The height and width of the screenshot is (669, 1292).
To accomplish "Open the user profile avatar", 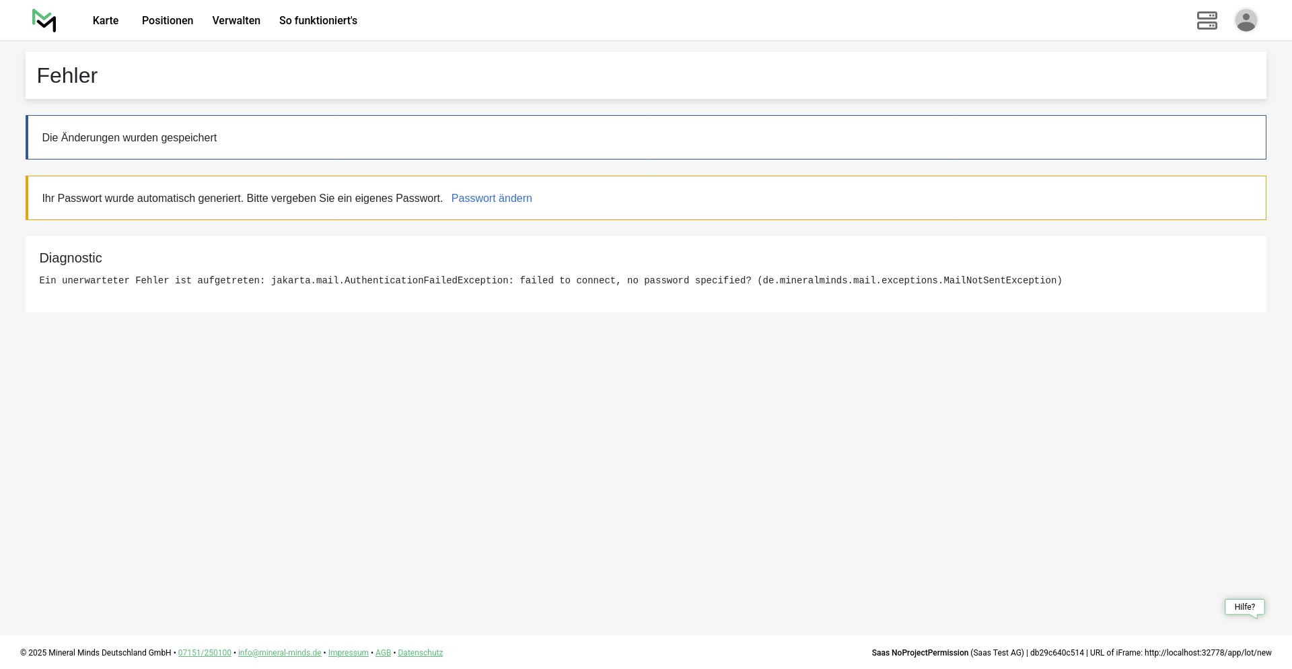I will [1246, 20].
